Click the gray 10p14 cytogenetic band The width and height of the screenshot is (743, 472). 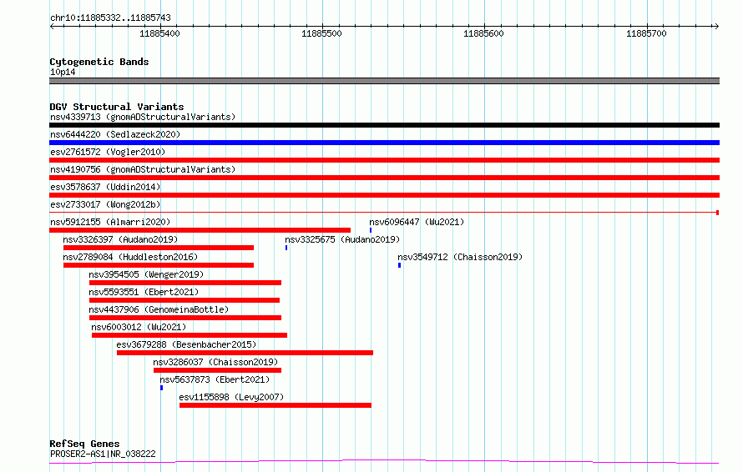[384, 81]
